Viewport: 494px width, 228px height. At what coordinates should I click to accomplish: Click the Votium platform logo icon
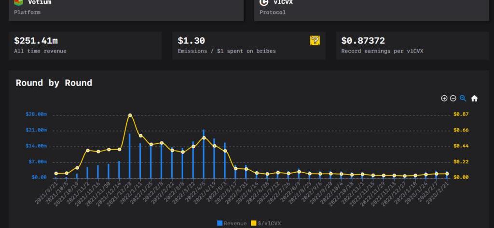18,2
